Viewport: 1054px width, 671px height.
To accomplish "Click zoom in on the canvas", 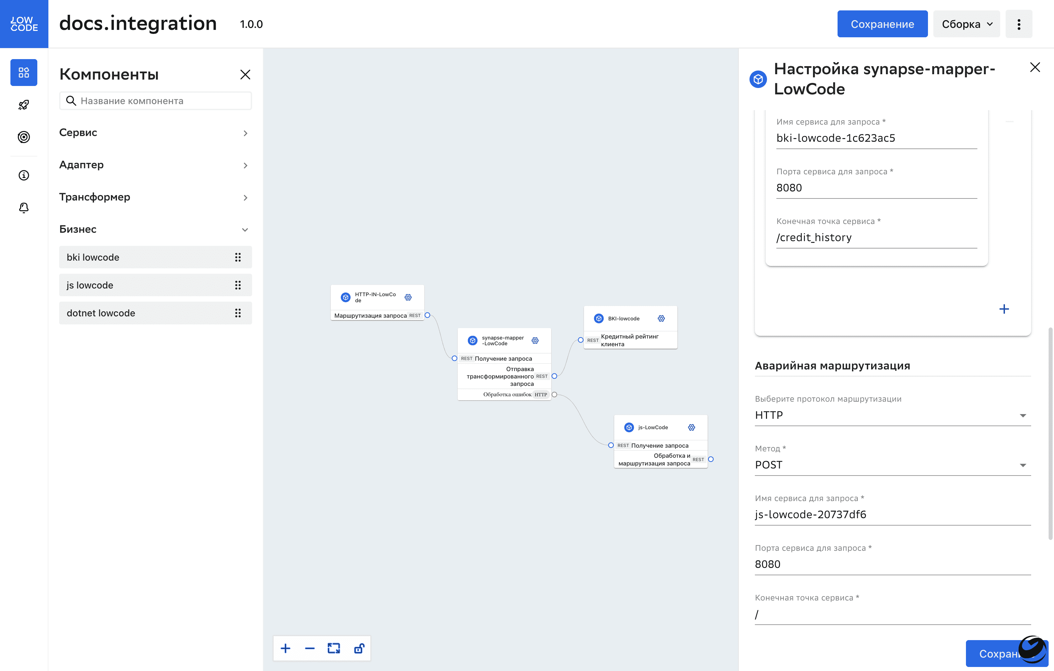I will click(285, 649).
